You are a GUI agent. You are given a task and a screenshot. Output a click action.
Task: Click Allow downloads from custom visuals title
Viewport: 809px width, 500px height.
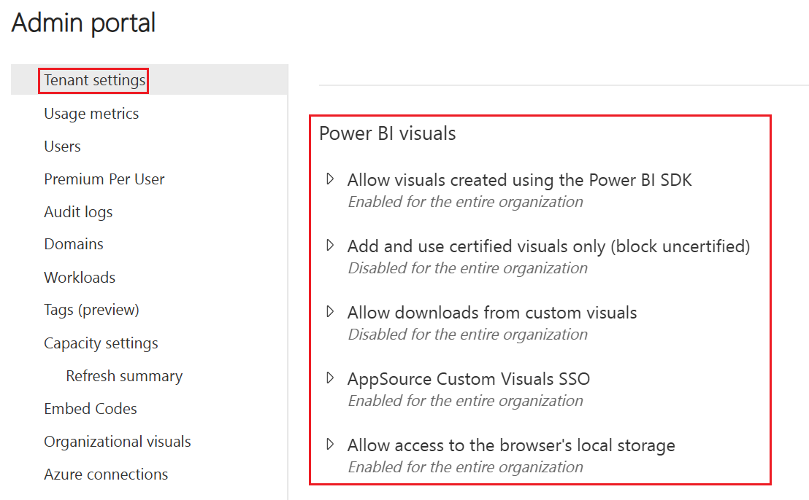pyautogui.click(x=492, y=313)
